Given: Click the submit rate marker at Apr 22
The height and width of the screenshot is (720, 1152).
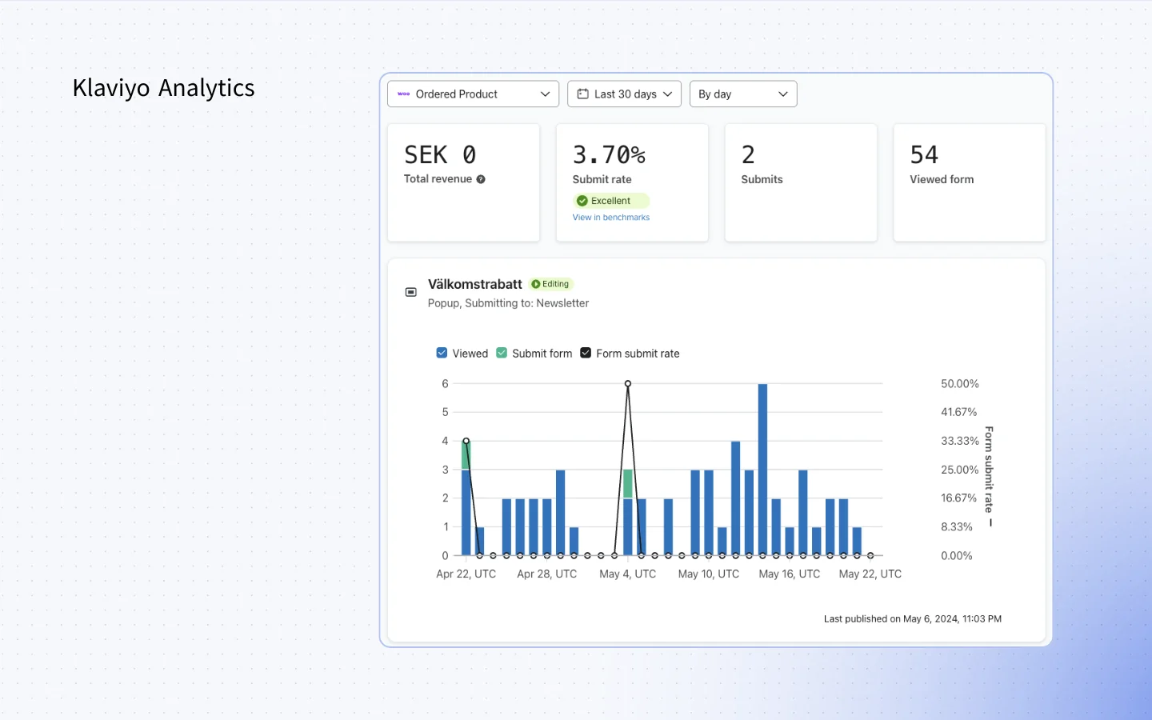Looking at the screenshot, I should [466, 441].
